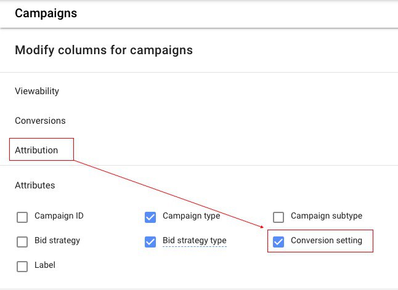Click the Bid strategy type label text

coord(194,240)
